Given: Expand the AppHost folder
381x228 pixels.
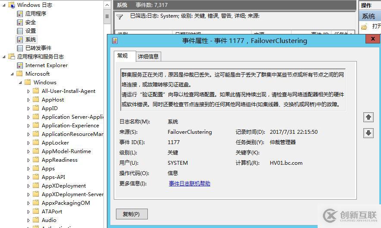Looking at the screenshot, I should tap(28, 100).
